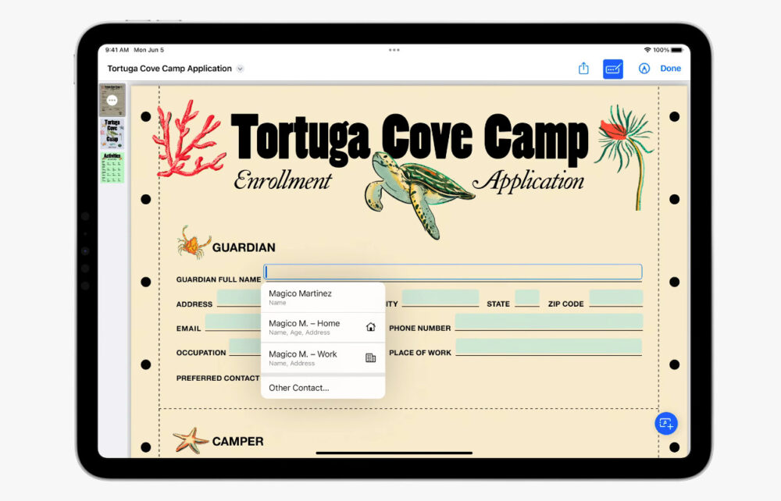Select the Zip Code field

pyautogui.click(x=615, y=297)
